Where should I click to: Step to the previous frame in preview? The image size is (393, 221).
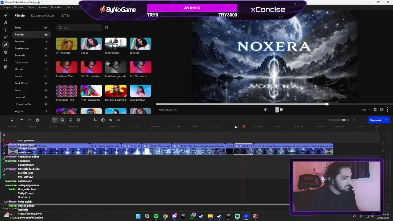coord(266,110)
